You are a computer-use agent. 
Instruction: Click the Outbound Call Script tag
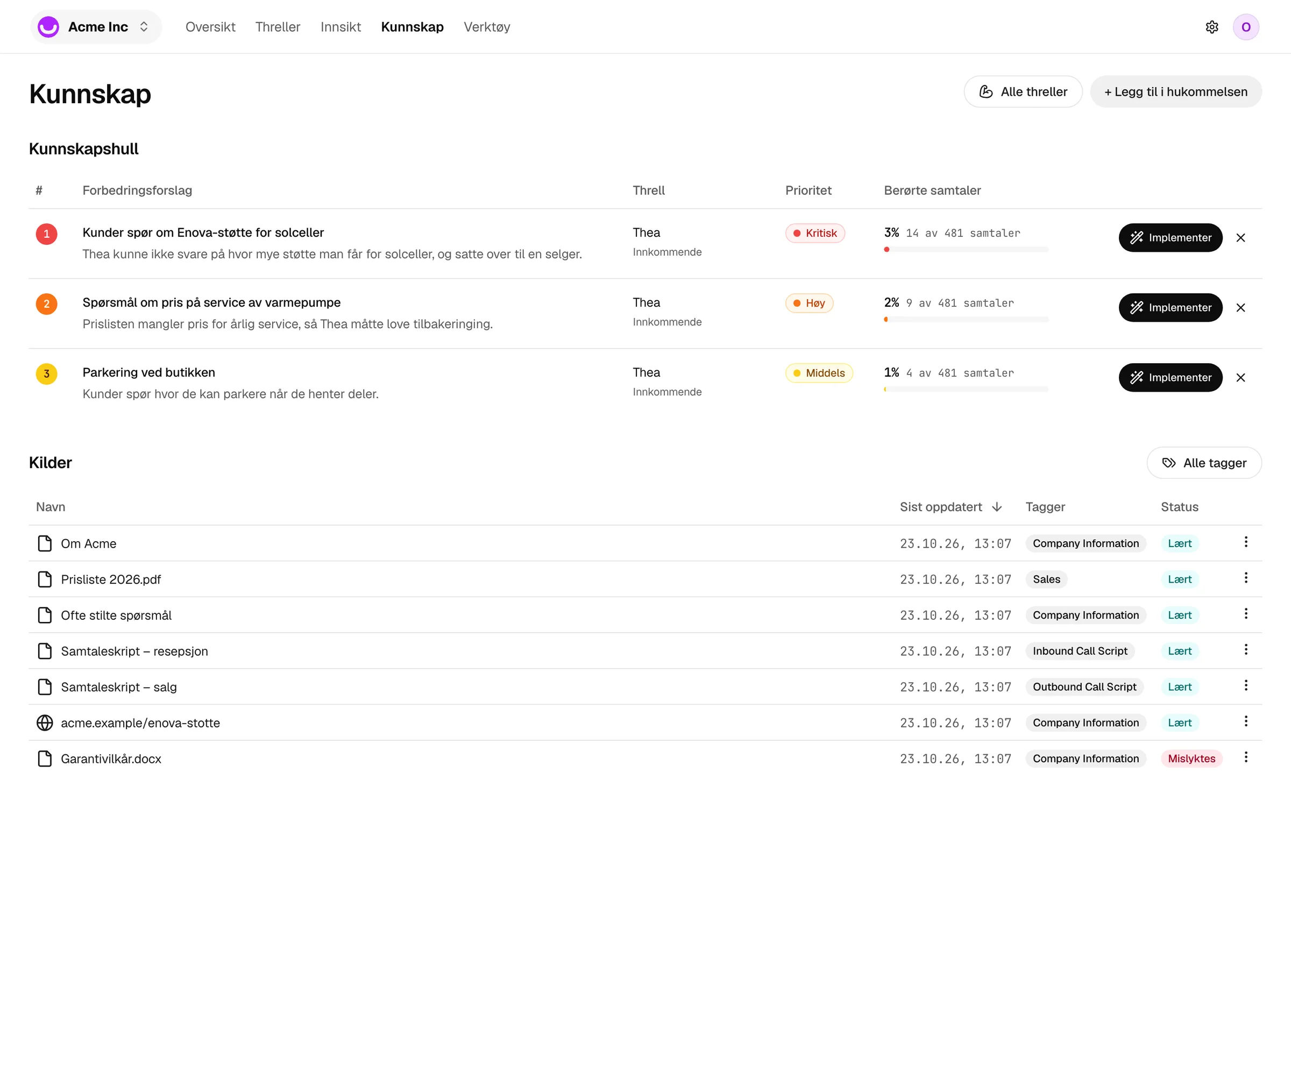[x=1084, y=687]
